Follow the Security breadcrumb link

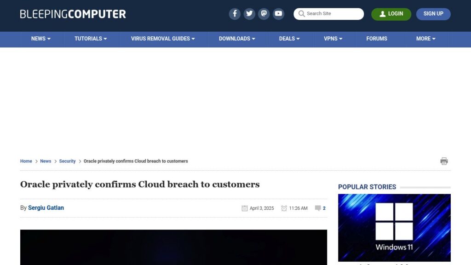pos(67,161)
